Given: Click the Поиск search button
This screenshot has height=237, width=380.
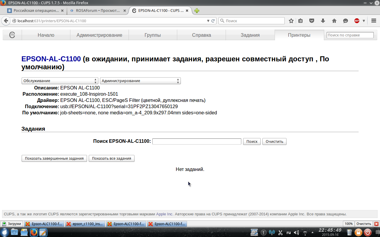Looking at the screenshot, I should 252,141.
